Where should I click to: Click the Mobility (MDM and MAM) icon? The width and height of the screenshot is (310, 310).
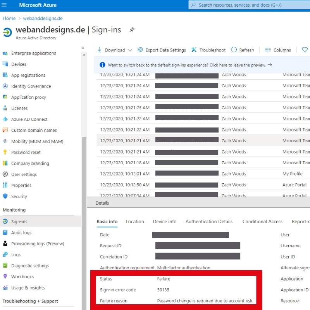5,141
